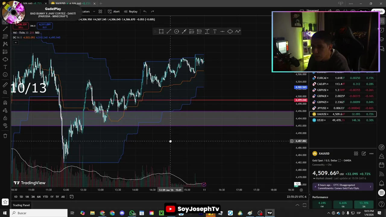Select the text tool in left sidebar
Image resolution: width=386 pixels, height=217 pixels.
pos(5,67)
